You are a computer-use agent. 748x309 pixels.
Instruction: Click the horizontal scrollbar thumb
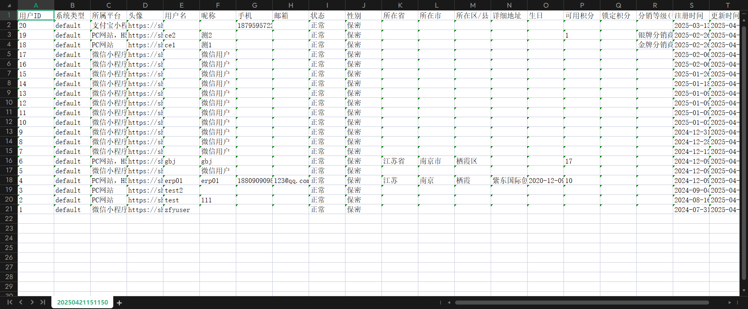582,302
